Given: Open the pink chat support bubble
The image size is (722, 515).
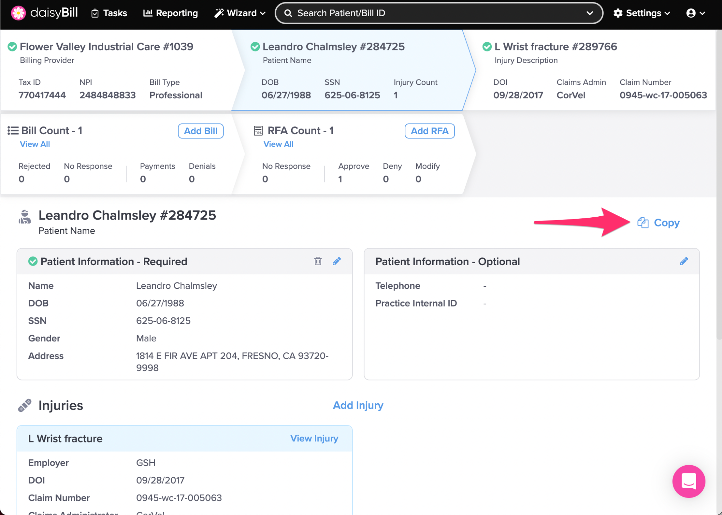Looking at the screenshot, I should pyautogui.click(x=688, y=481).
